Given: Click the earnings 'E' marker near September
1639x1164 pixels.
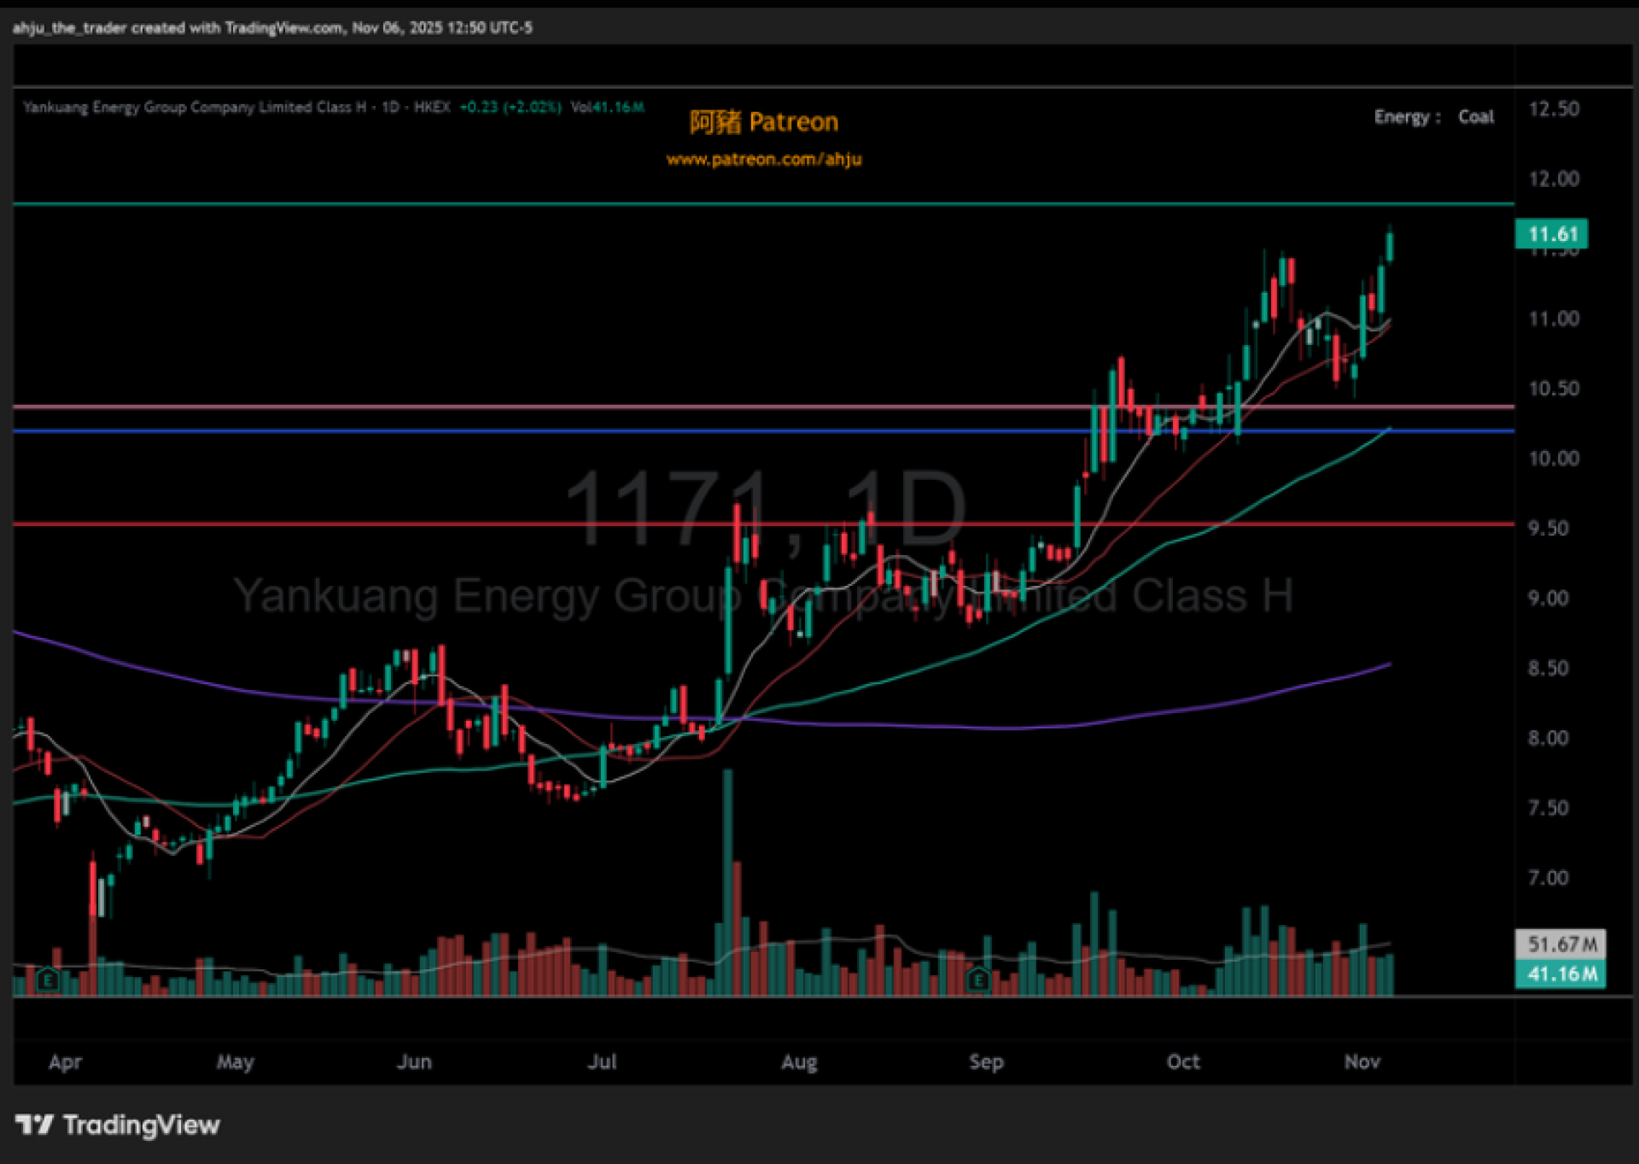Looking at the screenshot, I should (x=978, y=979).
